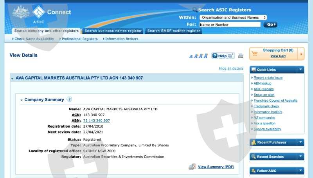Click Australian Securities & Investments Commission regulator text

(124, 157)
